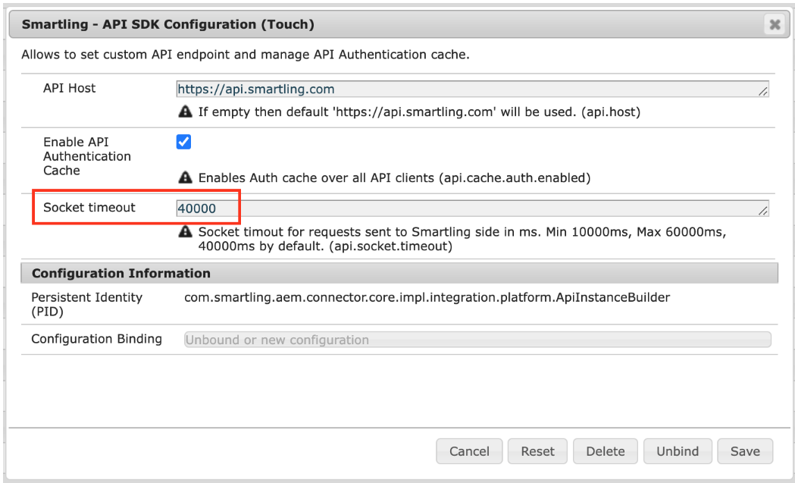
Task: Click the ApiInstanceBuilder PID value
Action: (x=427, y=297)
